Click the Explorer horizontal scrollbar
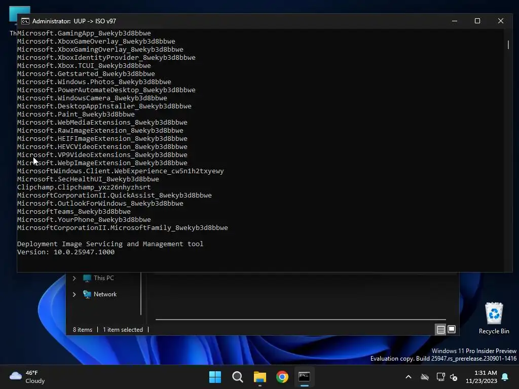The height and width of the screenshot is (389, 519). tap(301, 320)
